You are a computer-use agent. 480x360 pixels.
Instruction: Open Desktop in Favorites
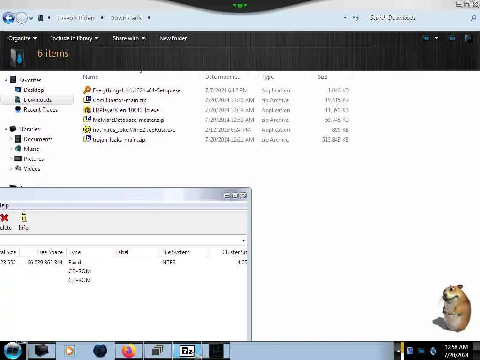[34, 90]
